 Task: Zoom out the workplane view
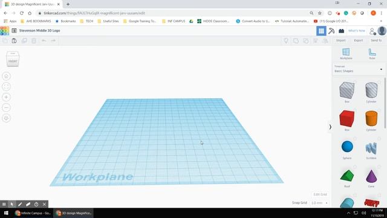(x=7, y=108)
